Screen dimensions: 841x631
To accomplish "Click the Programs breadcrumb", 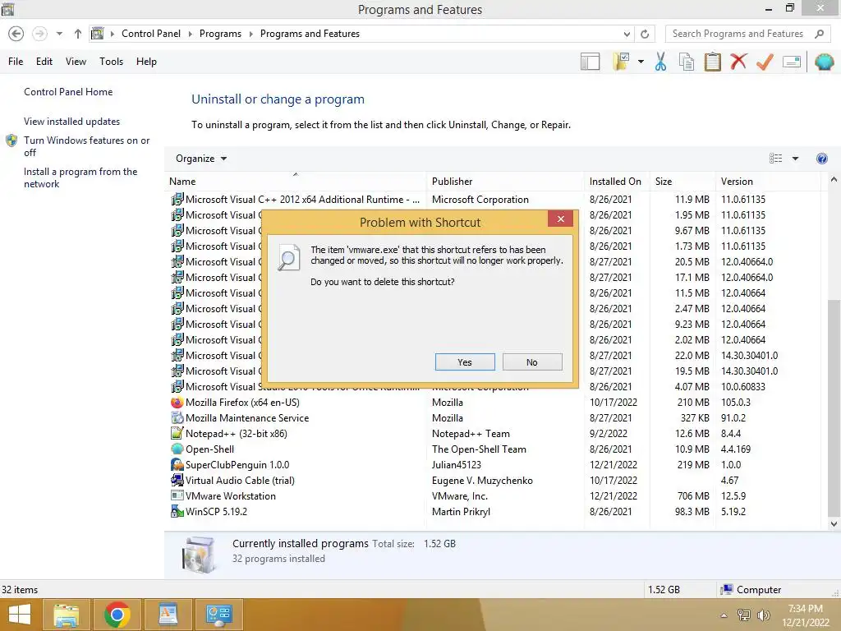I will pos(220,34).
